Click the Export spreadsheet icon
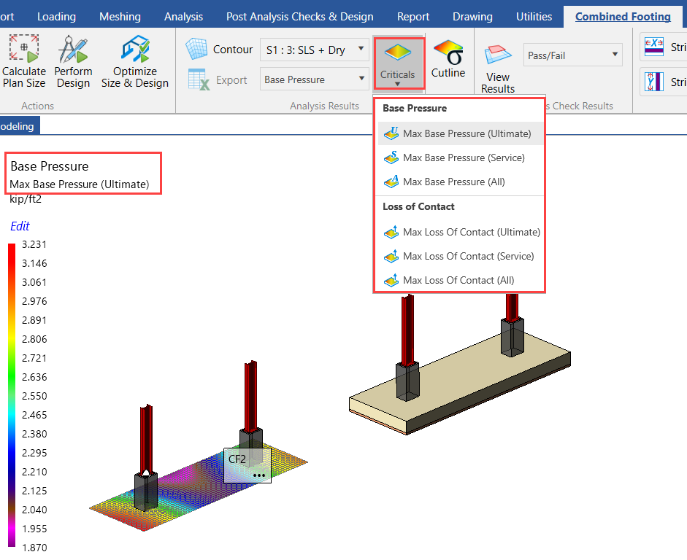This screenshot has height=560, width=687. click(x=199, y=79)
